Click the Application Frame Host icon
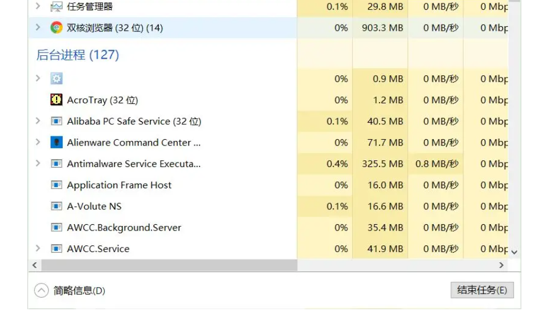Image resolution: width=535 pixels, height=320 pixels. [x=56, y=185]
